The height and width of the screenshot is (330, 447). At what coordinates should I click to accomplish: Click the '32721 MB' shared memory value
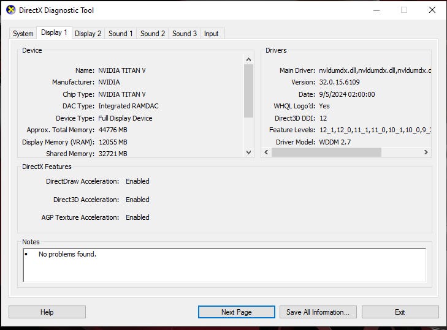tap(113, 154)
